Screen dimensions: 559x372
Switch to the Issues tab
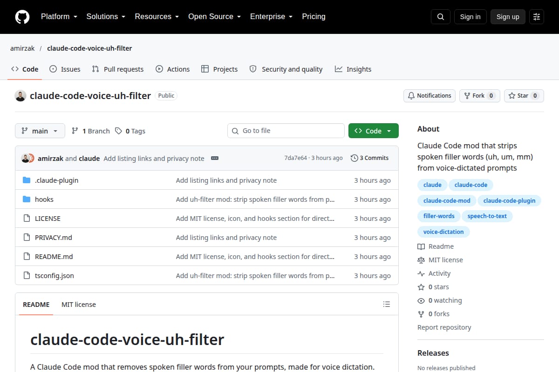65,69
